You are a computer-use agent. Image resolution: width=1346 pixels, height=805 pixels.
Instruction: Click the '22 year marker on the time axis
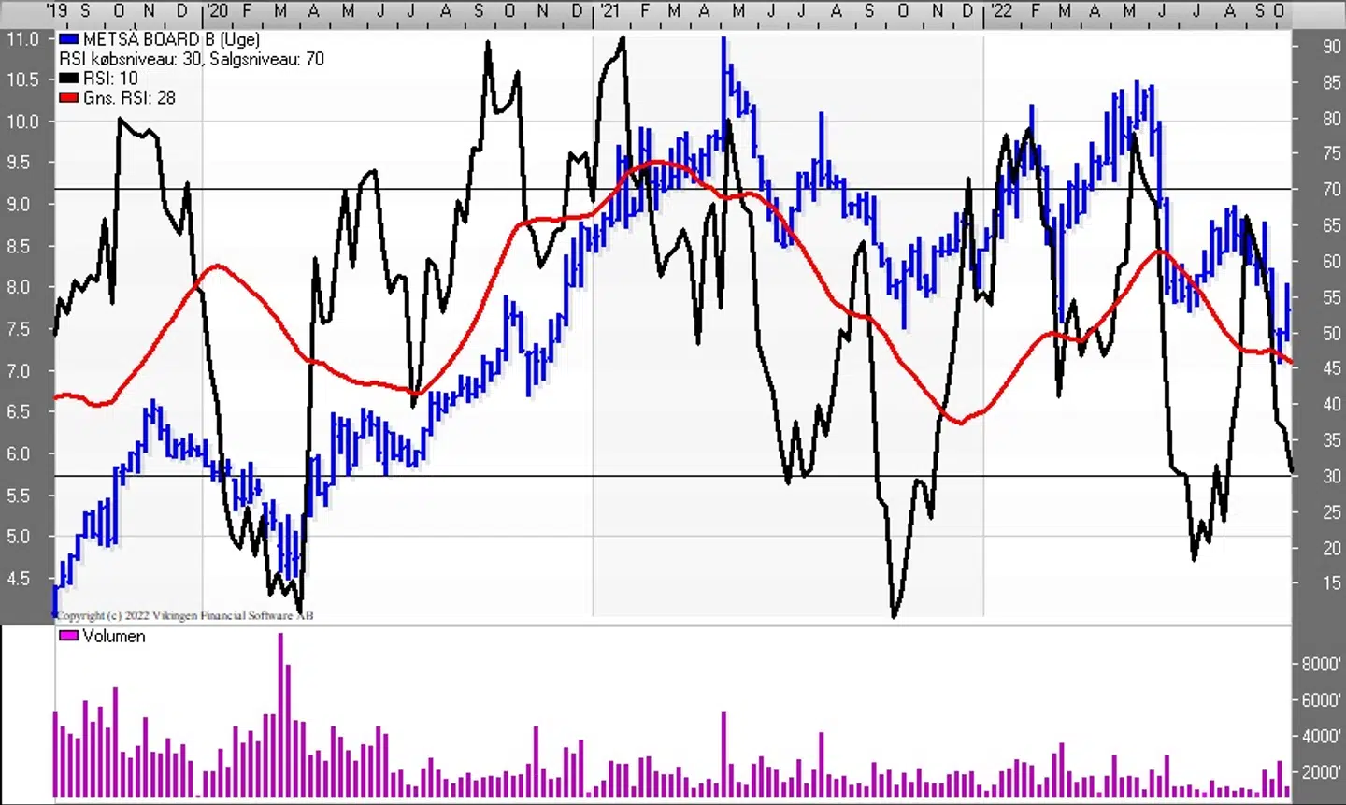pos(1000,10)
